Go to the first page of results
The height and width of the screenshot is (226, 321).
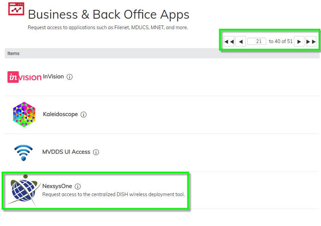(x=229, y=41)
